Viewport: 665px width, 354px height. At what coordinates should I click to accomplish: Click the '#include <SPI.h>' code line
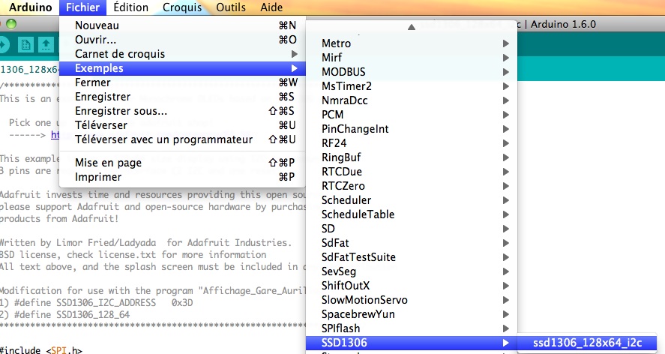[x=40, y=349]
